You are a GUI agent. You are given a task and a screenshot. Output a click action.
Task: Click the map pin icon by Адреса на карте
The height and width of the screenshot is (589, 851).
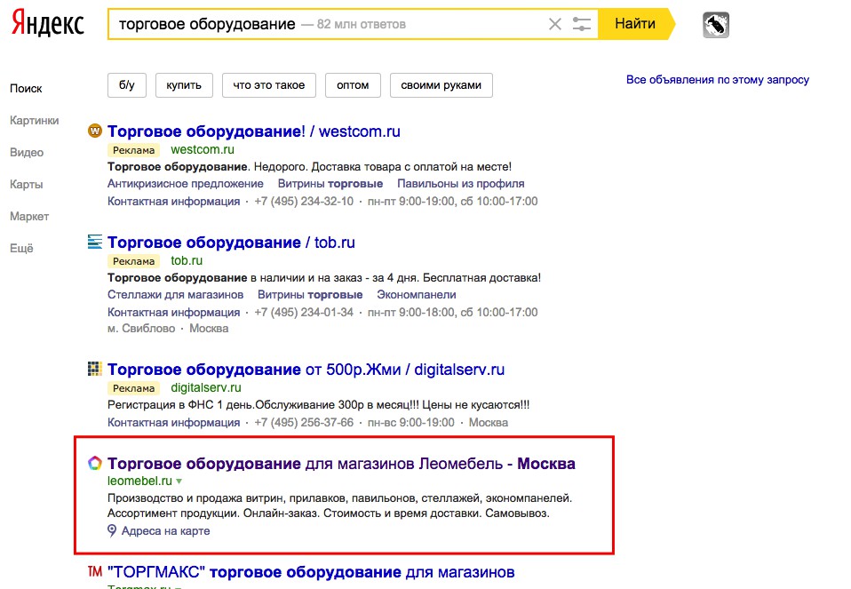[x=112, y=531]
